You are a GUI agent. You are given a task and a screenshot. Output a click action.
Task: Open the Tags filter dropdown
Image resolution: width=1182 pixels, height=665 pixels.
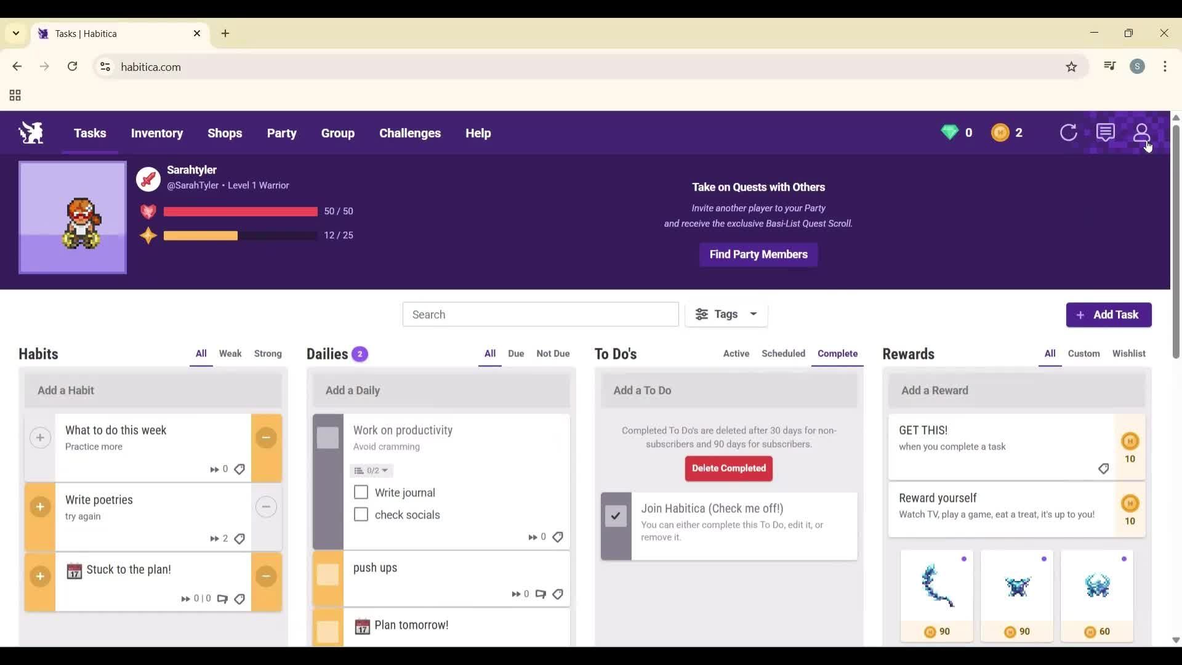[726, 314]
